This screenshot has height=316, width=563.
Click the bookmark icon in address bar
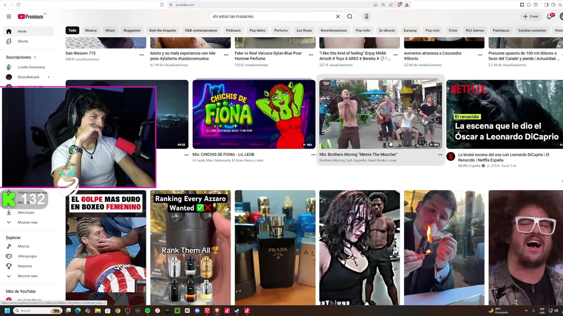162,5
